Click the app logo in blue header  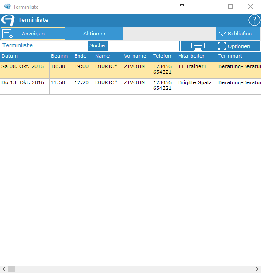pos(8,20)
